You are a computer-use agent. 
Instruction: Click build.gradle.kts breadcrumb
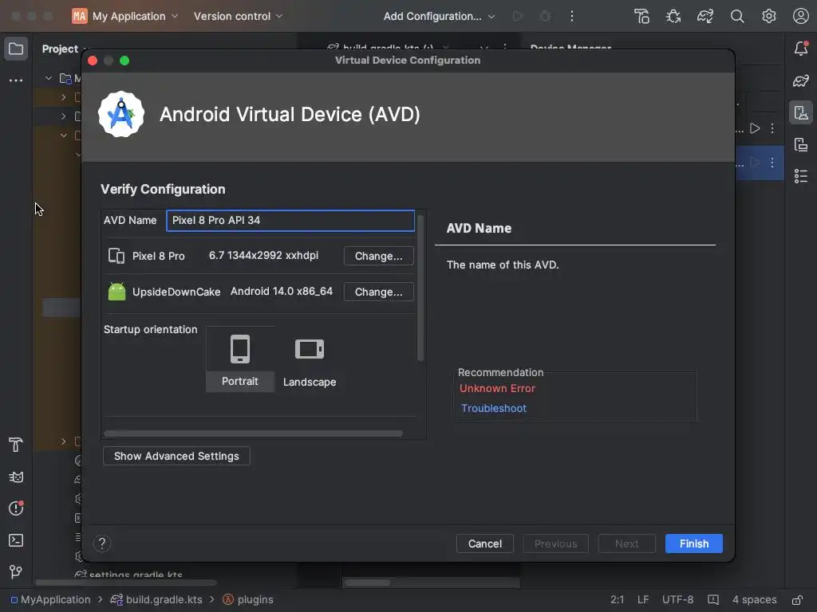pos(157,599)
